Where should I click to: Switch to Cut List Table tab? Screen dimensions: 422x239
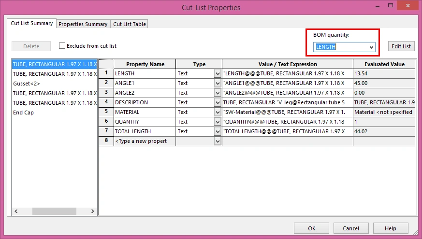130,24
